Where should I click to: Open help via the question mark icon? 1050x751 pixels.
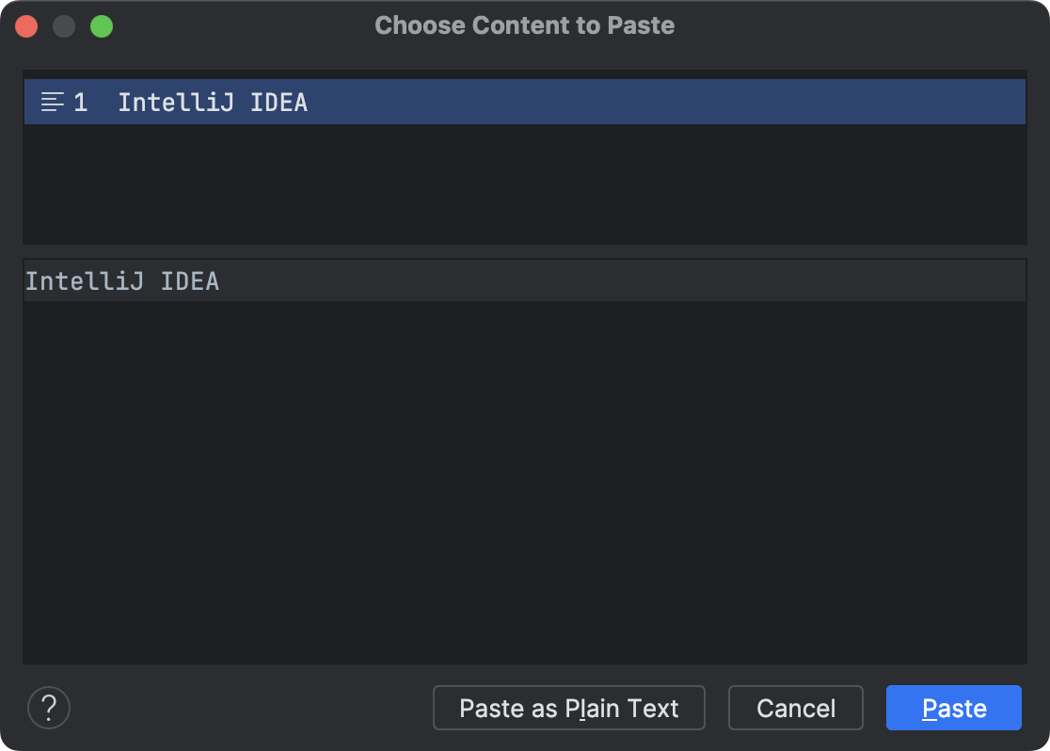point(49,708)
